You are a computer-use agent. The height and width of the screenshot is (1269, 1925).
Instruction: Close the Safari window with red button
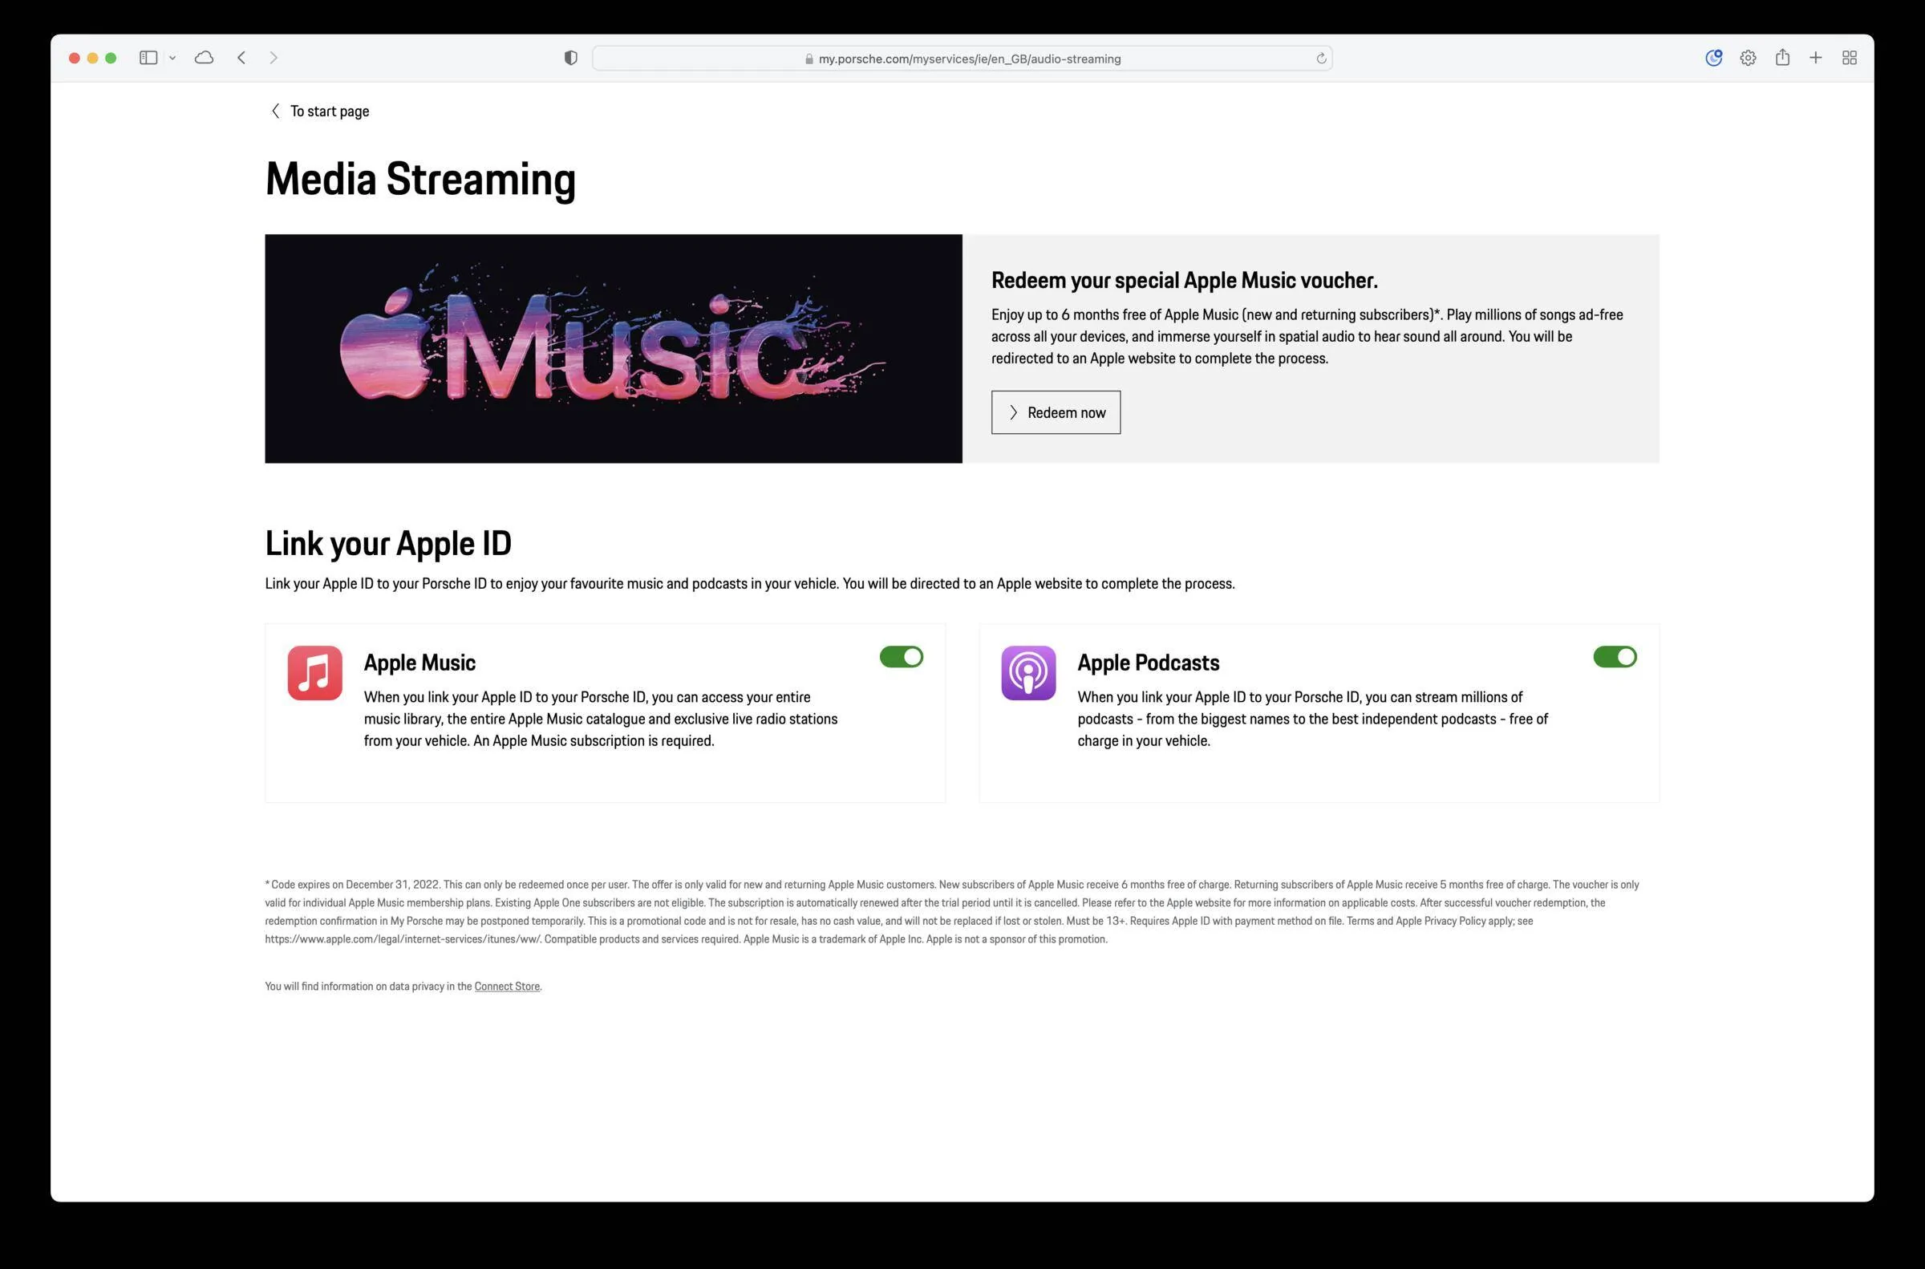click(75, 58)
